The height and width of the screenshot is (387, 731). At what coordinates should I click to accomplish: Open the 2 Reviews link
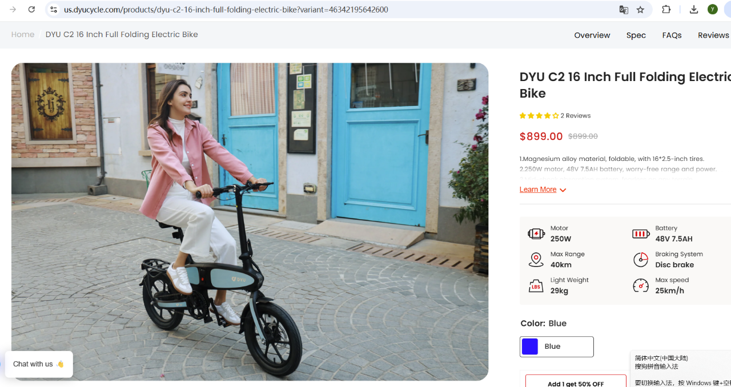click(x=576, y=116)
